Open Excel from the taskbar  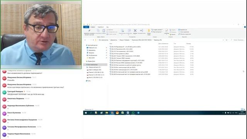pyautogui.click(x=122, y=113)
